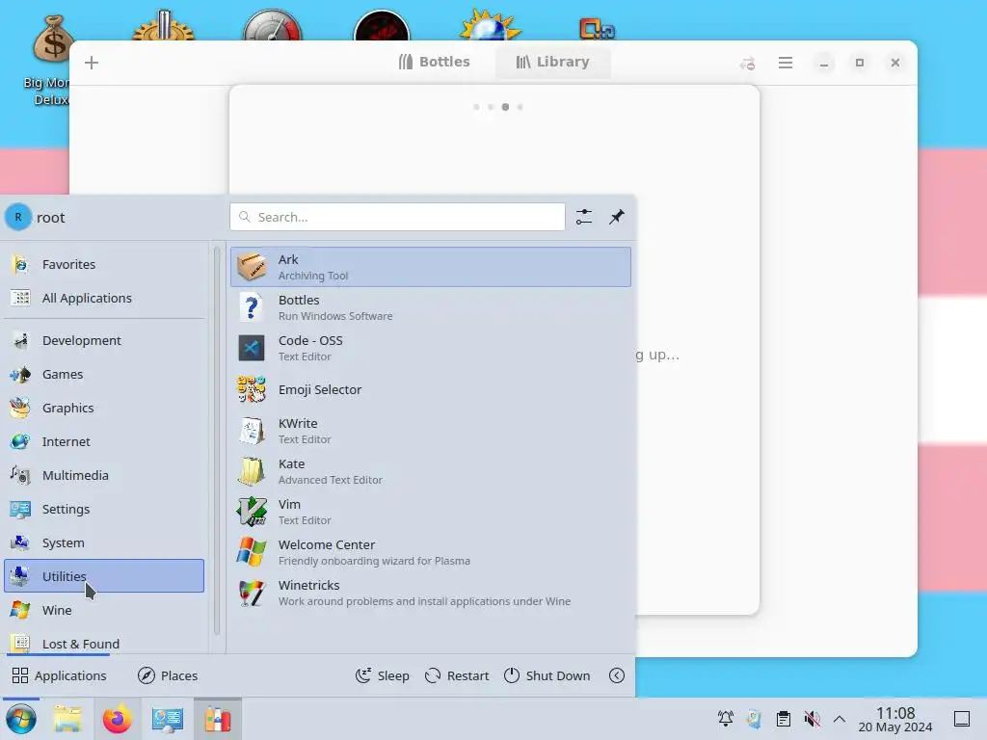The width and height of the screenshot is (987, 740).
Task: Open Vim text editor
Action: (x=431, y=512)
